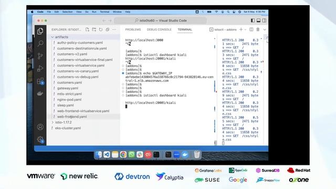Collapse all folders in Explorer

pyautogui.click(x=108, y=29)
